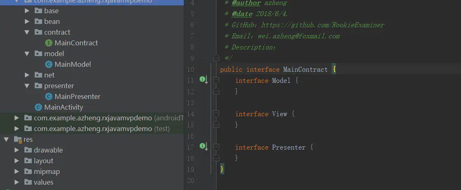
Task: Click the layout folder icon
Action: point(28,161)
